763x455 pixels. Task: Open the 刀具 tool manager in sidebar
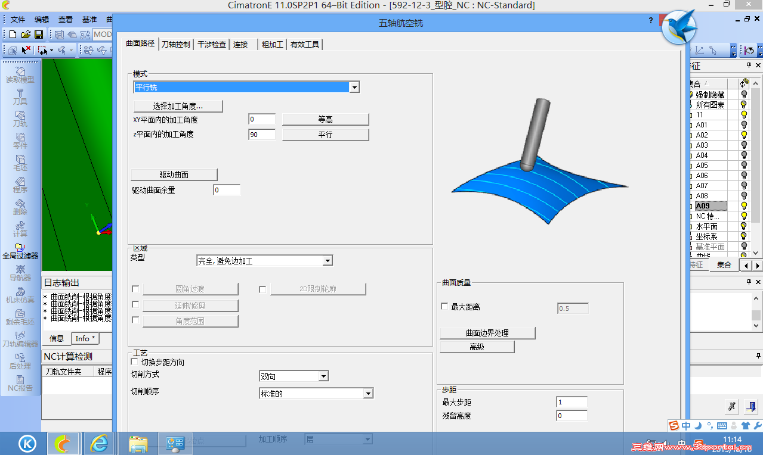(20, 97)
